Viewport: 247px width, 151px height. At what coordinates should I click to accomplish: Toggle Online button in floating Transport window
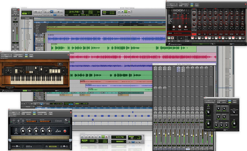(x=82, y=137)
